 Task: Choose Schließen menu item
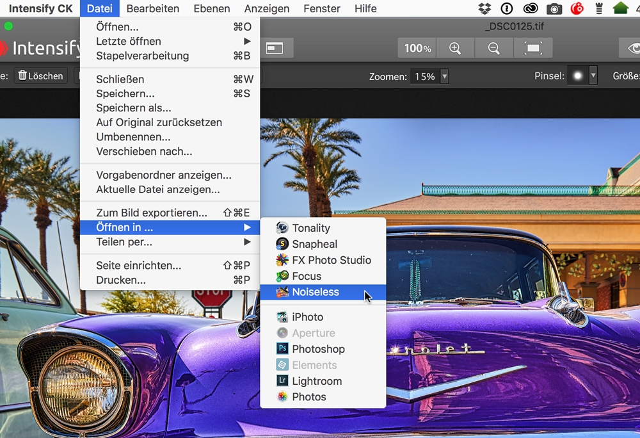[x=170, y=79]
